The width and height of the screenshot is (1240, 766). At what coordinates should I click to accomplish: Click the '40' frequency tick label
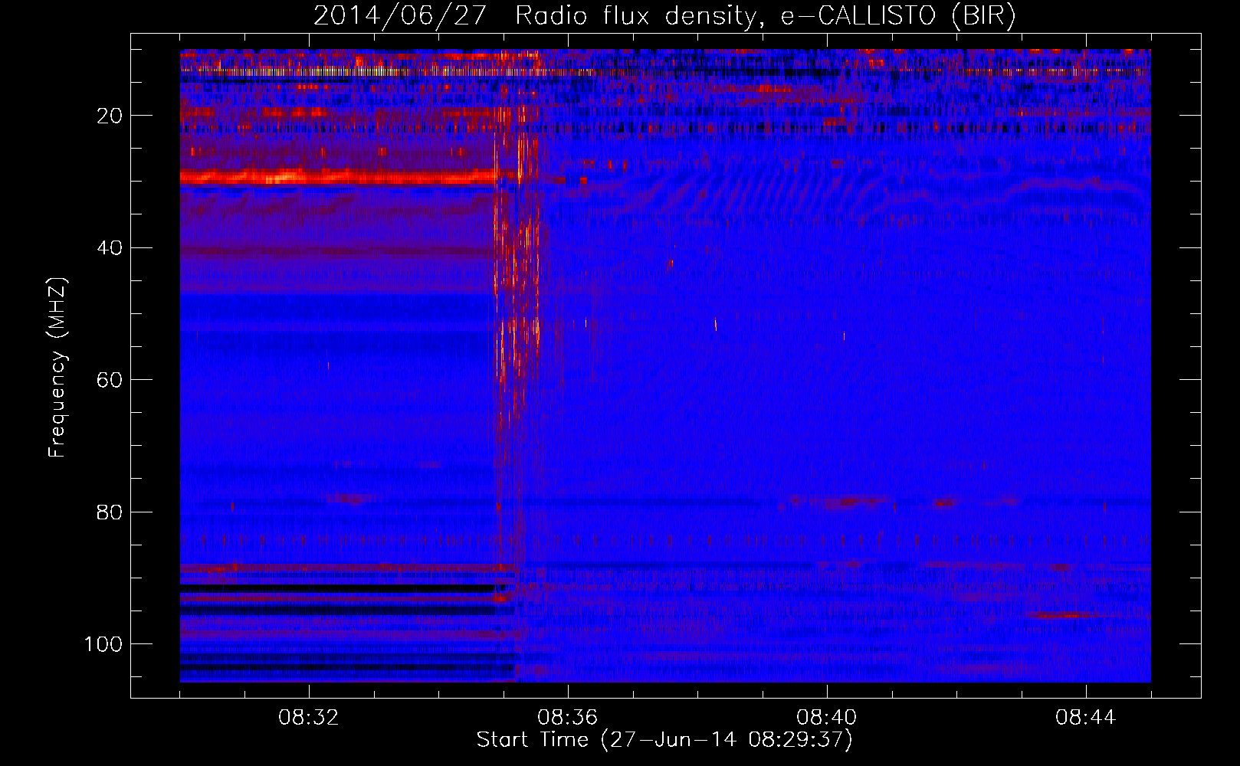pyautogui.click(x=110, y=248)
